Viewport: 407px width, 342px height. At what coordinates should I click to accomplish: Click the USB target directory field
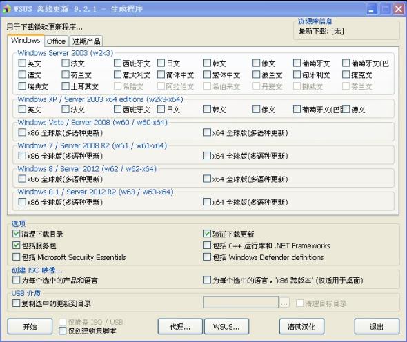tap(241, 303)
